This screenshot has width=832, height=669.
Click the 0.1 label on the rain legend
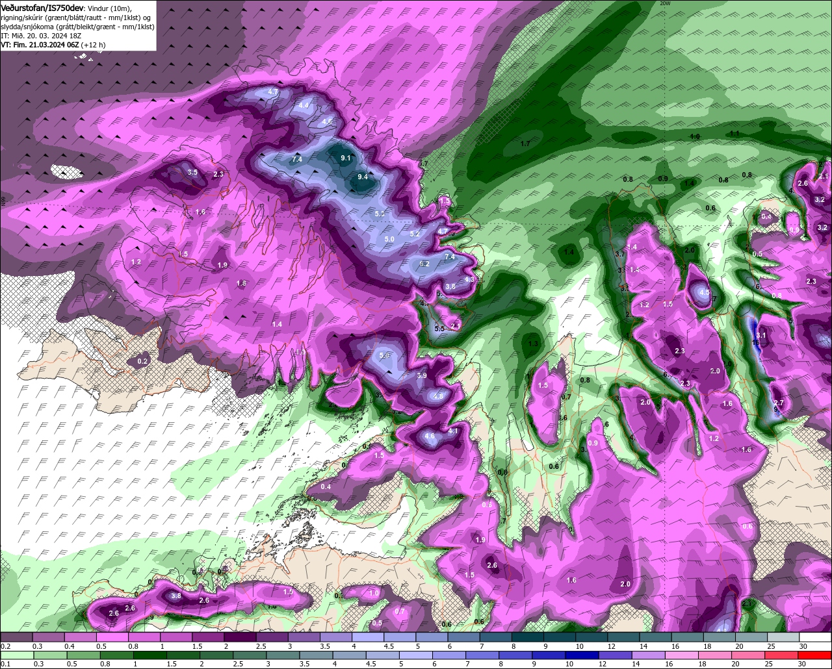(6, 664)
